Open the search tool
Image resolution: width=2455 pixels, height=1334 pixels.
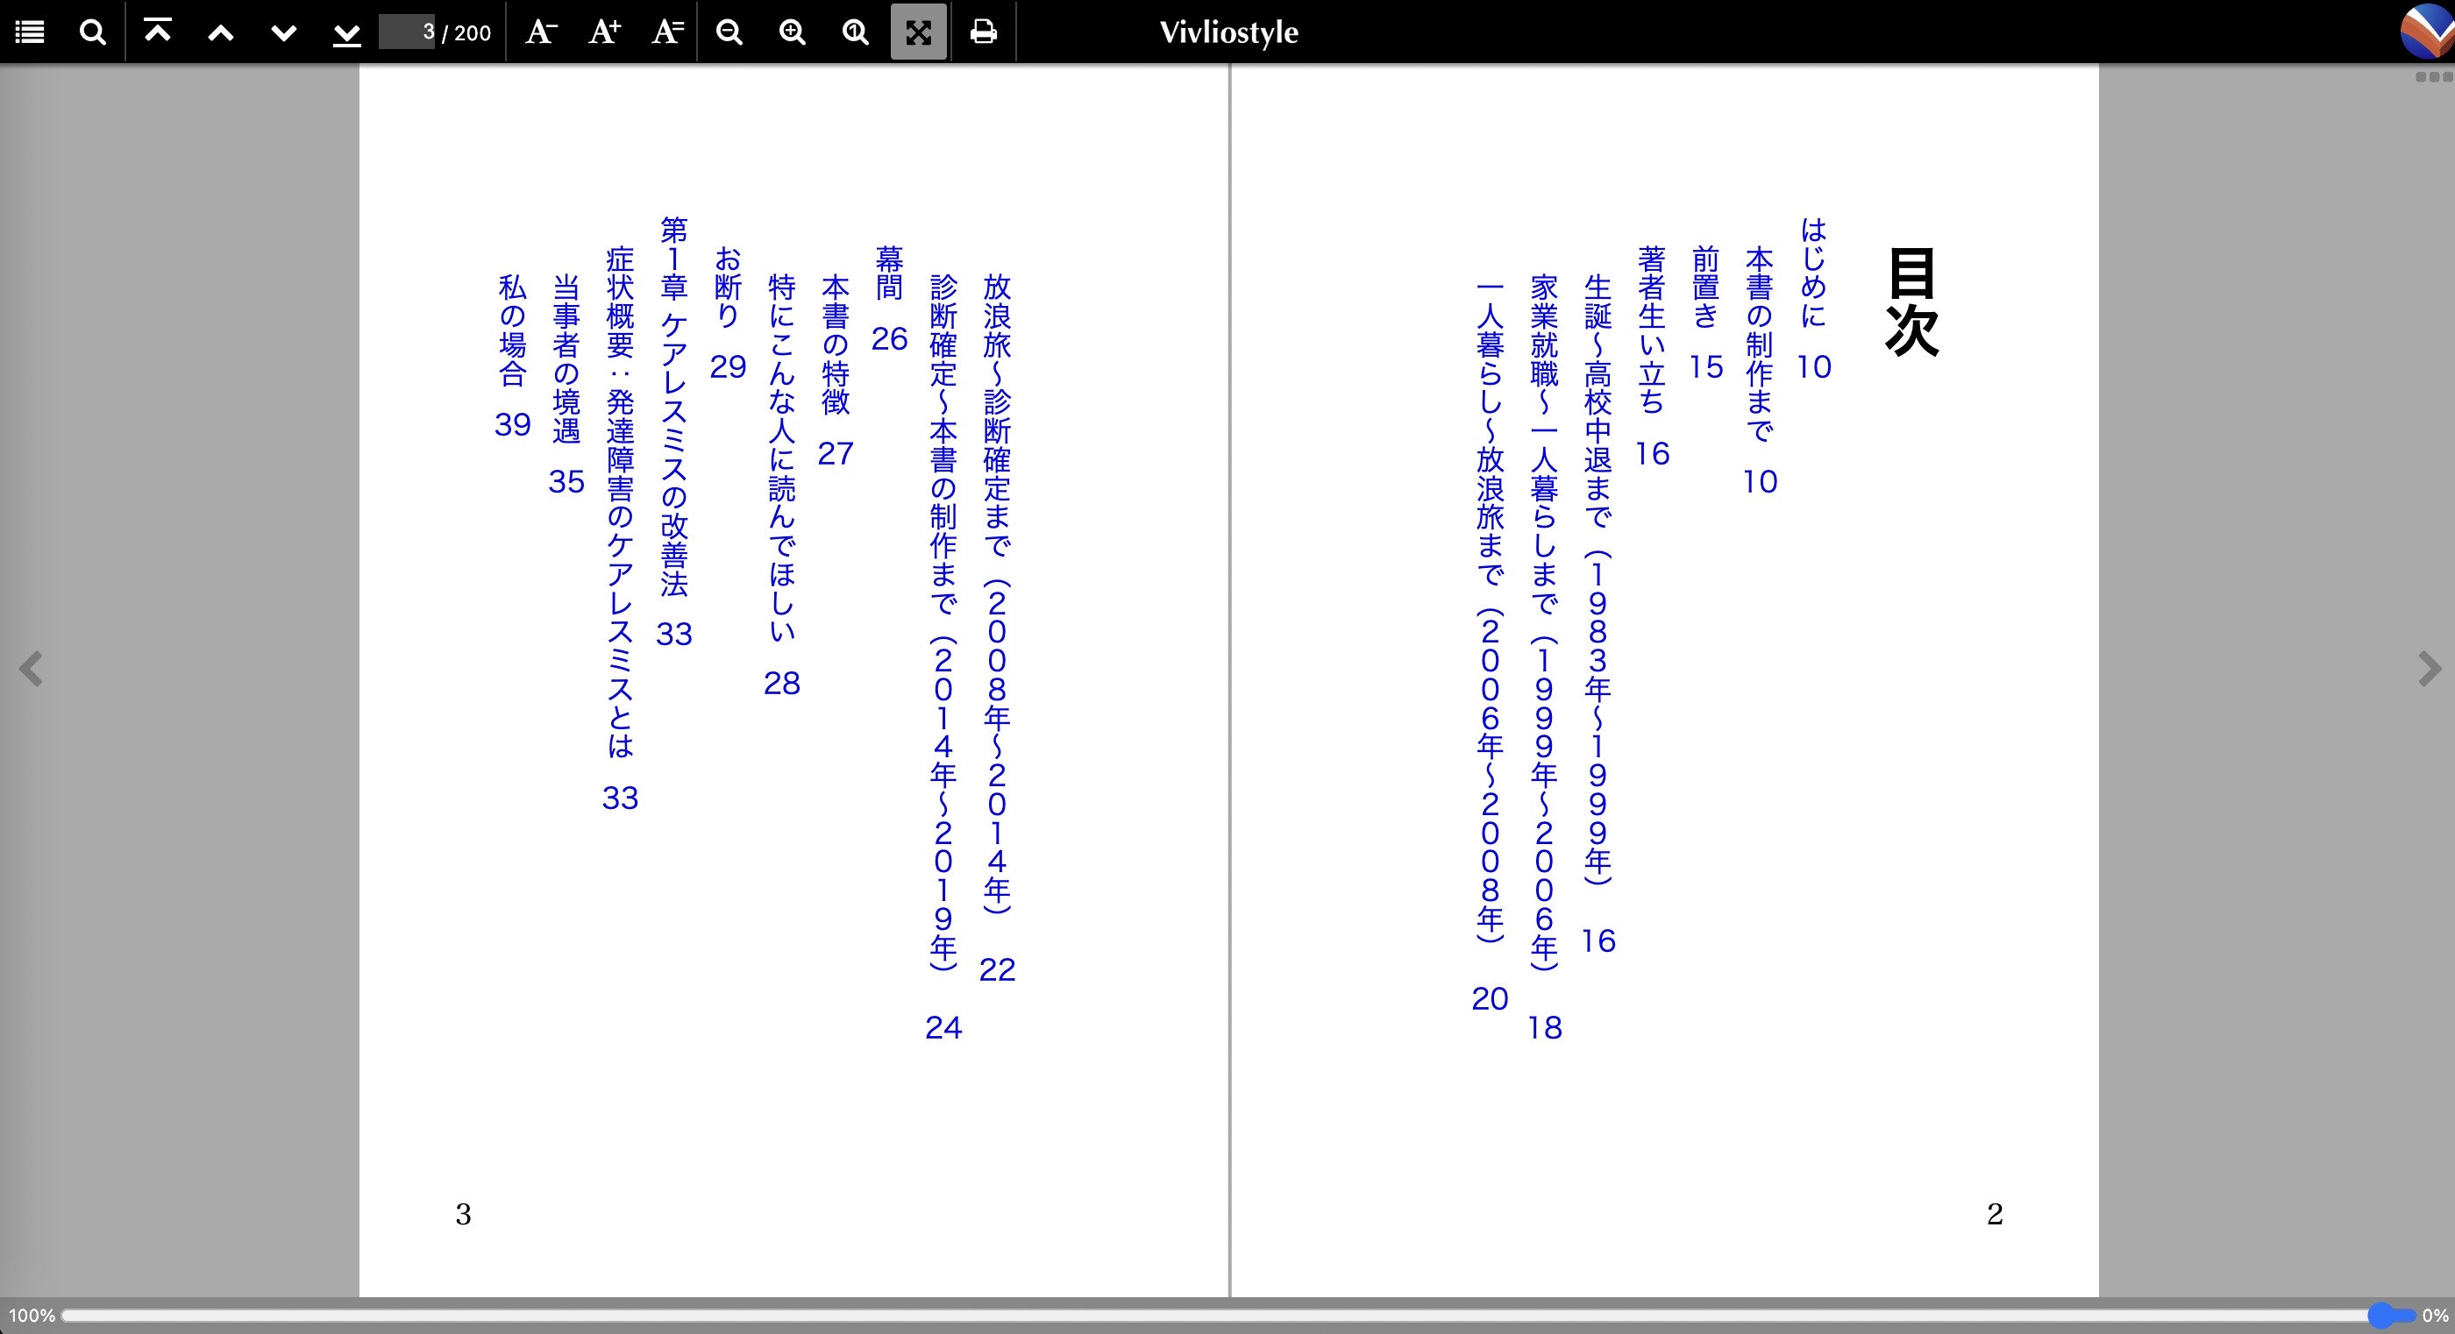92,32
